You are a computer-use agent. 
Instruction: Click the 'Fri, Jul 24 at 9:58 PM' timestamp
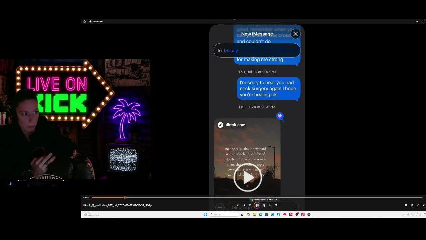point(257,107)
